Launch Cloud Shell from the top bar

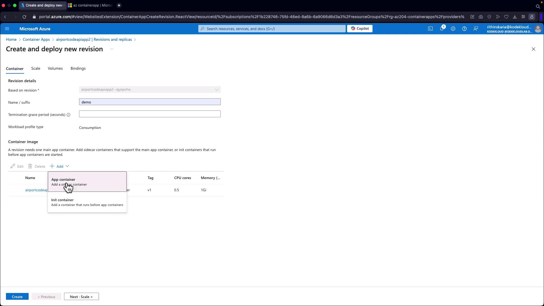point(430,29)
